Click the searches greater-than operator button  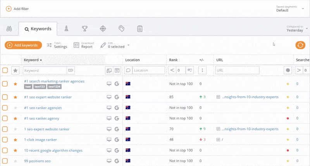[x=299, y=70]
